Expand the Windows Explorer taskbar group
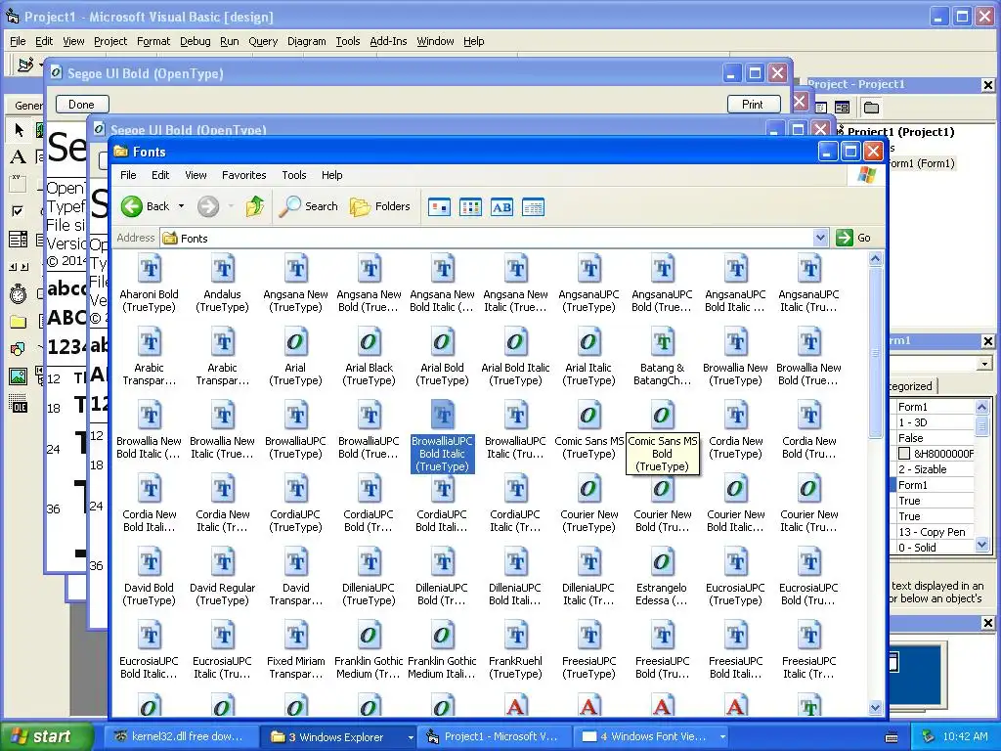The image size is (1001, 751). tap(411, 737)
